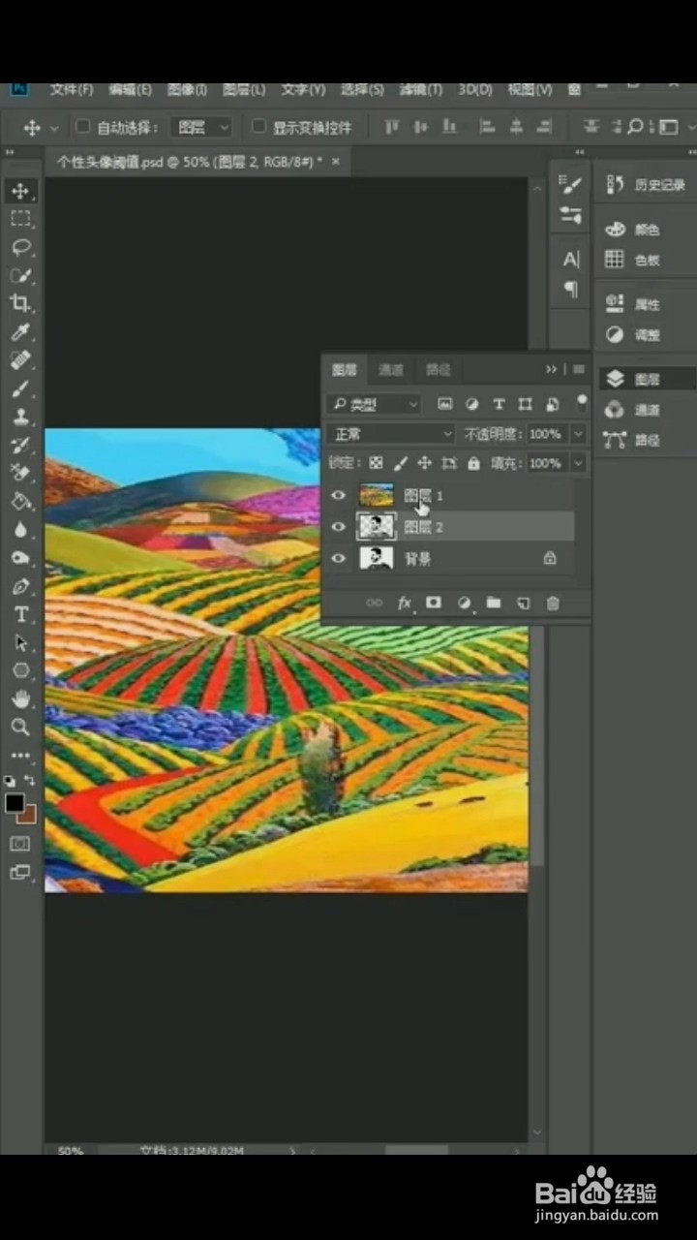This screenshot has height=1240, width=697.
Task: Lock transparent pixels in Layers panel
Action: point(377,463)
